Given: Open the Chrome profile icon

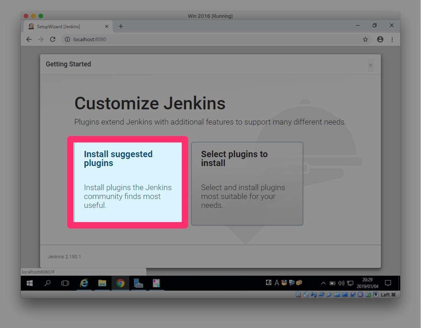Looking at the screenshot, I should (380, 39).
